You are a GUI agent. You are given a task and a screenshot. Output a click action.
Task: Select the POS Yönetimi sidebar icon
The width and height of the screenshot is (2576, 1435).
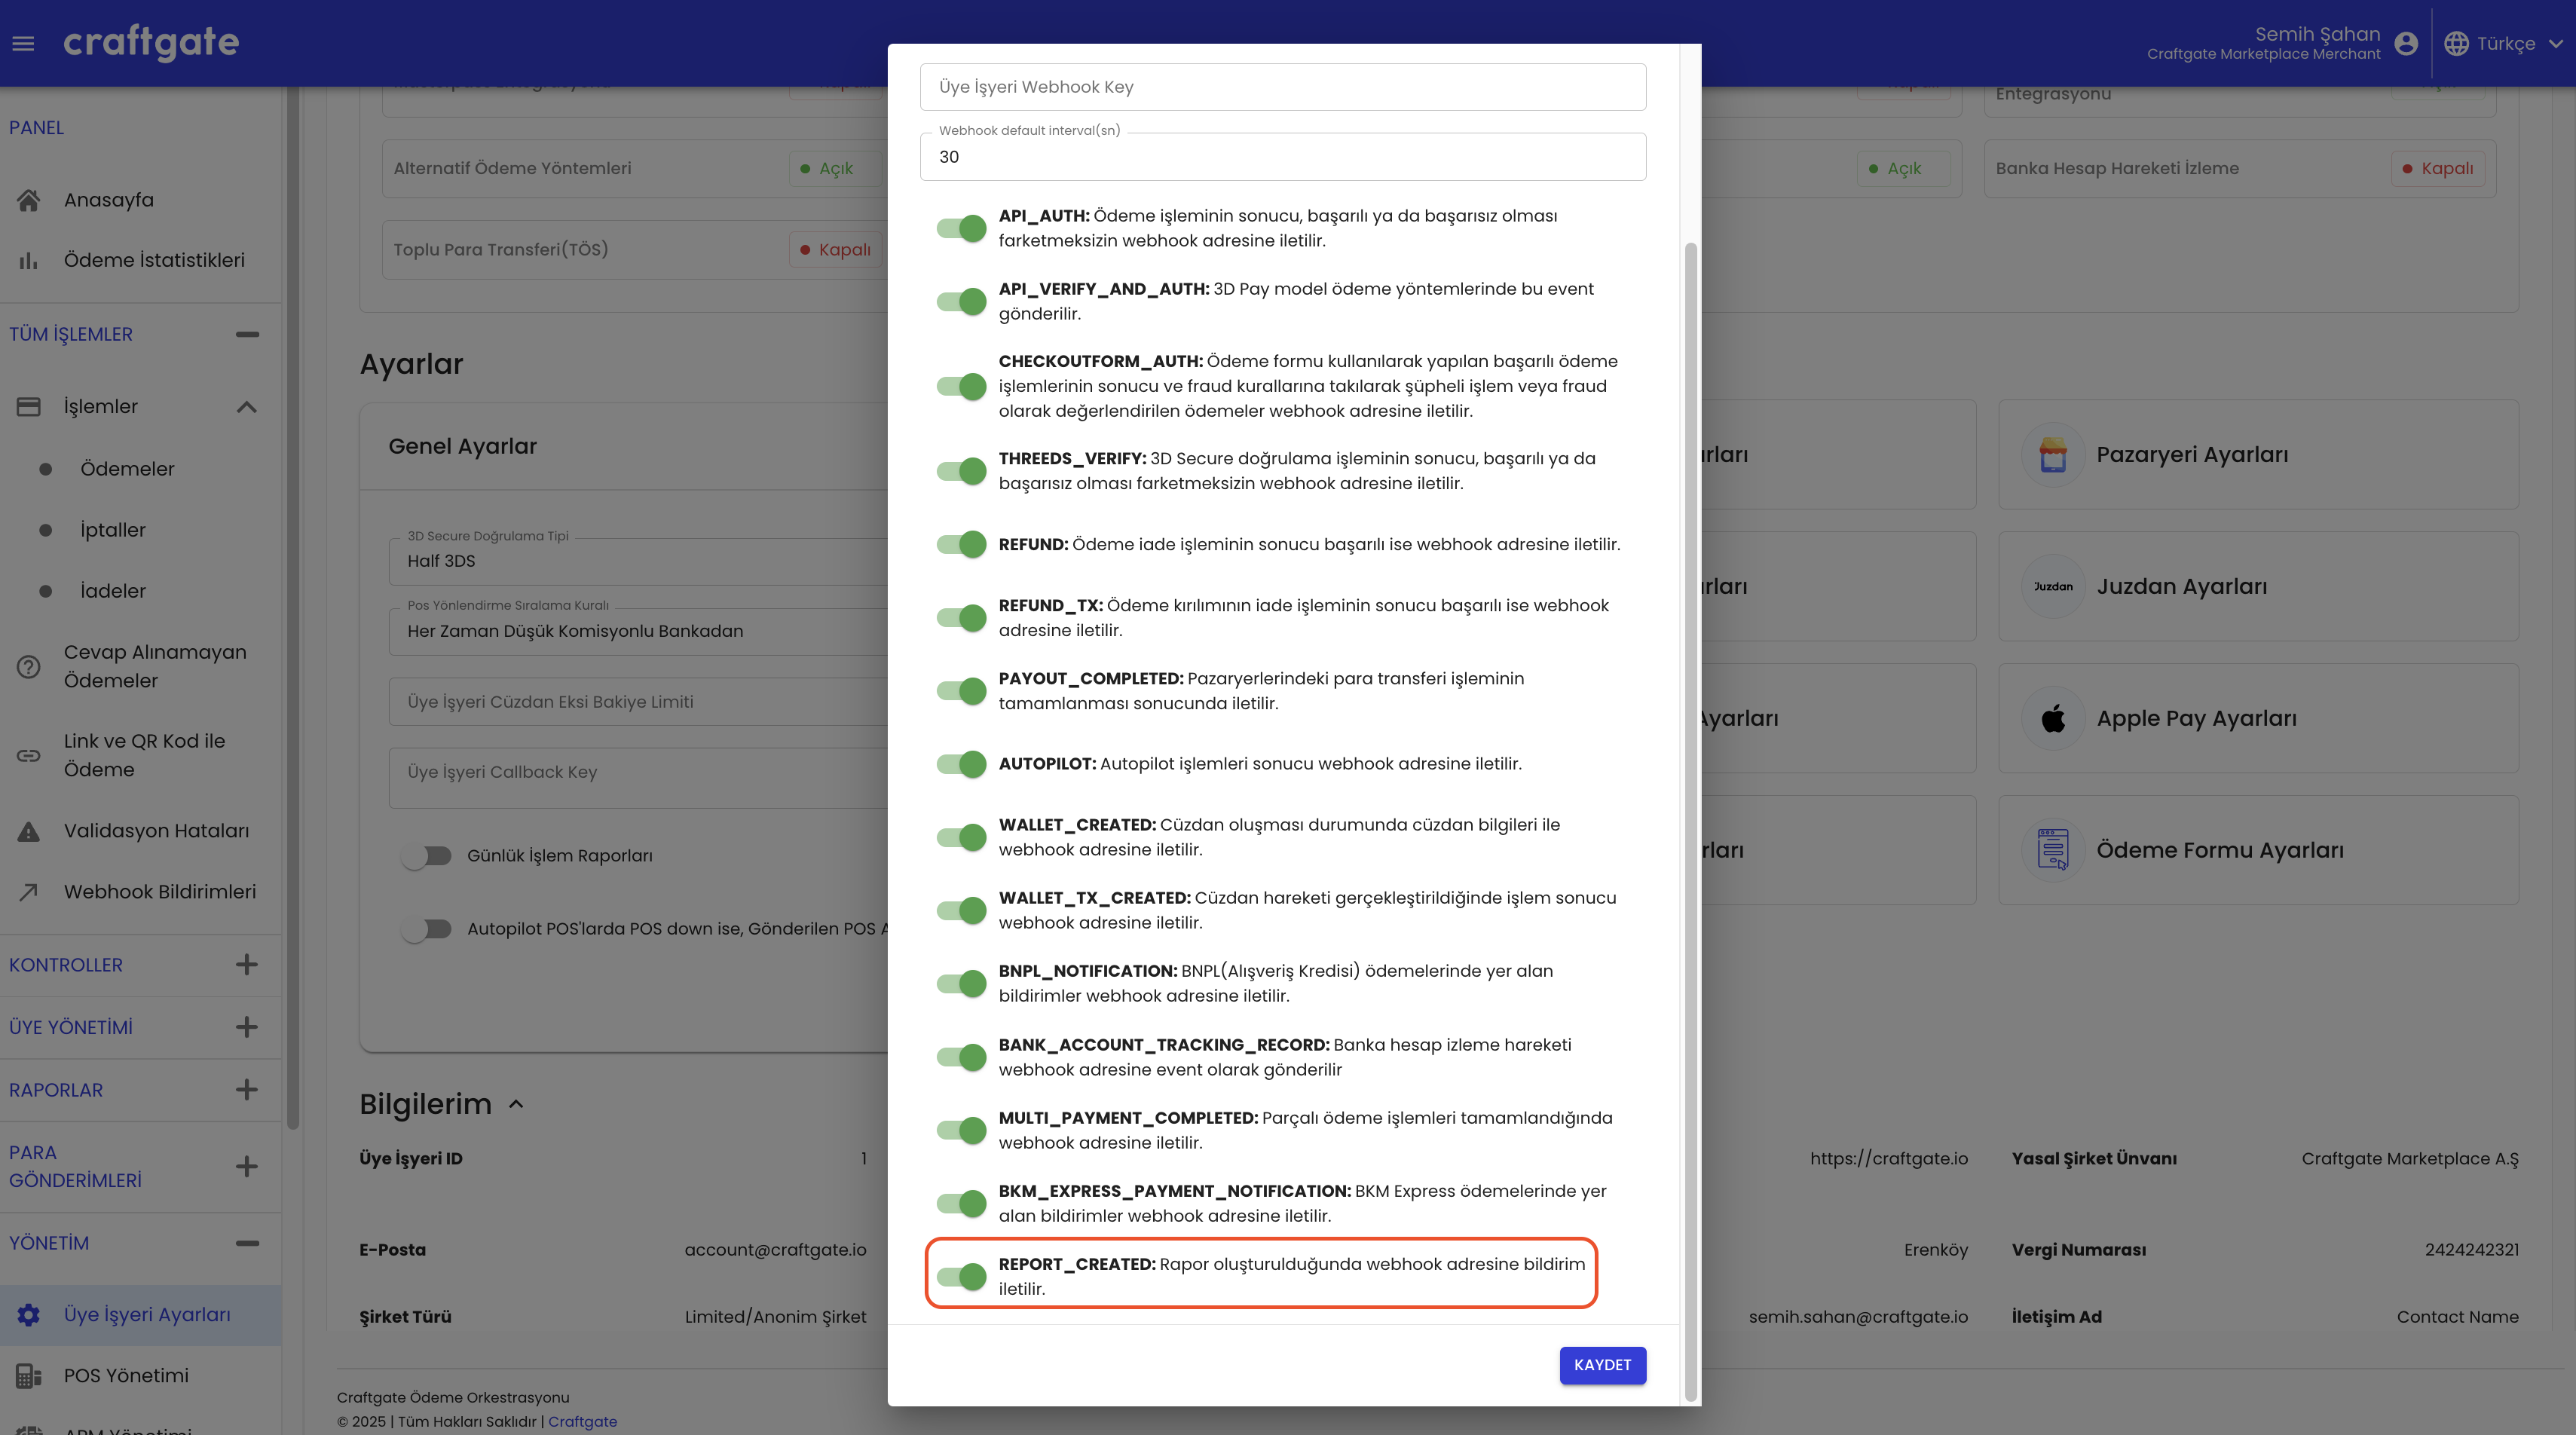point(29,1376)
